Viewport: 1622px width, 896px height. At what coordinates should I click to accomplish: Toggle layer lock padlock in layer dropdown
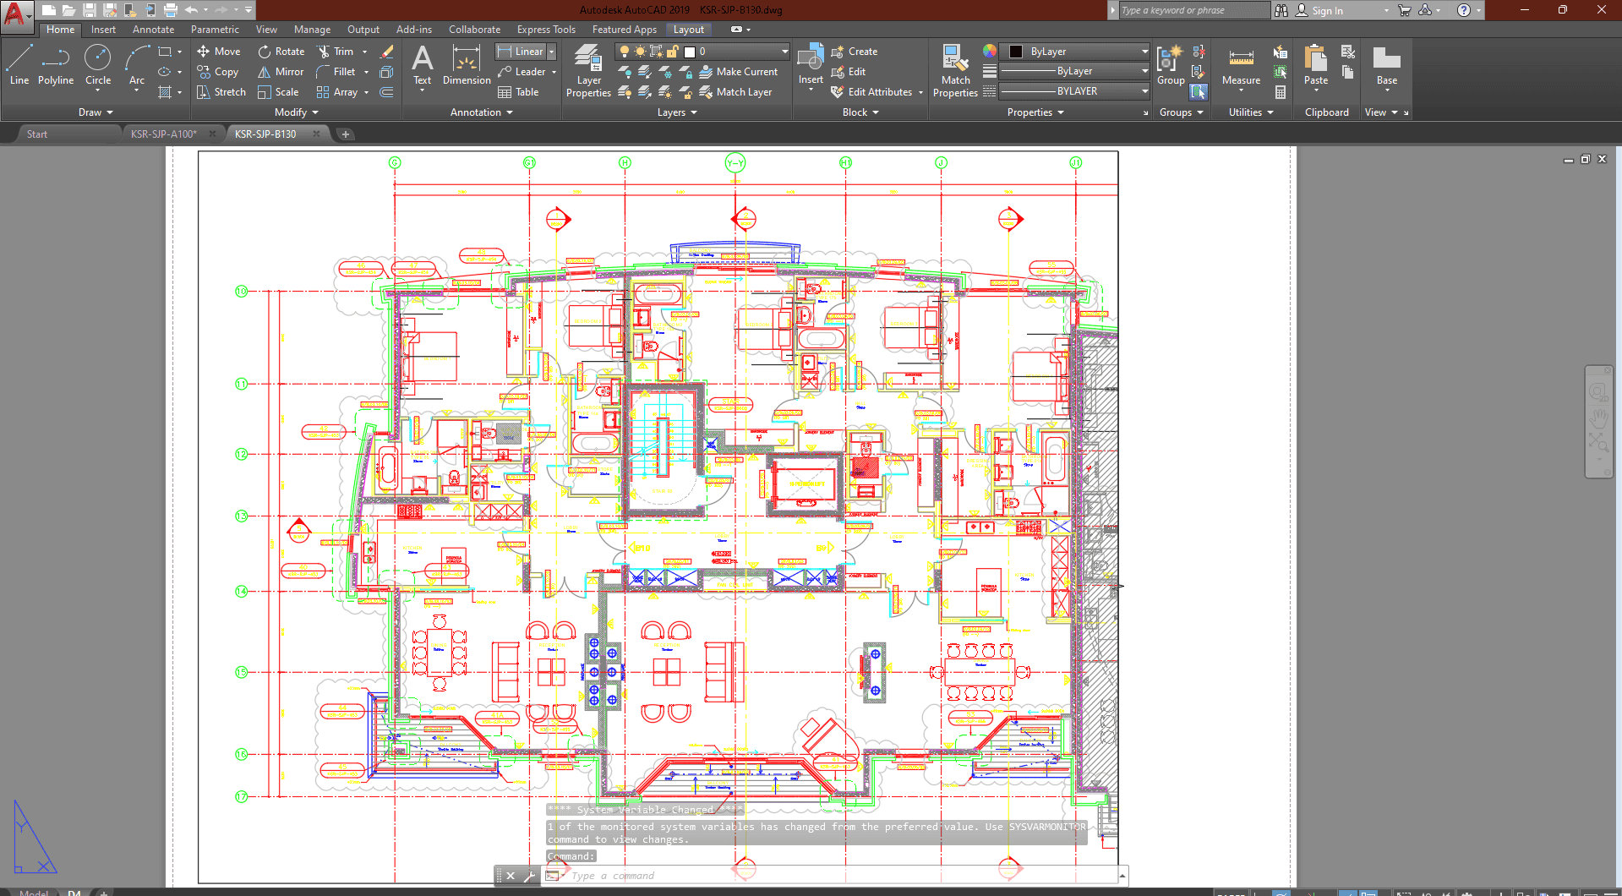click(x=673, y=52)
